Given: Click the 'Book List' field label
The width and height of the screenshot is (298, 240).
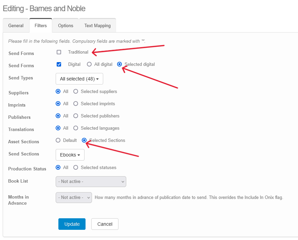Looking at the screenshot, I should (x=18, y=181).
